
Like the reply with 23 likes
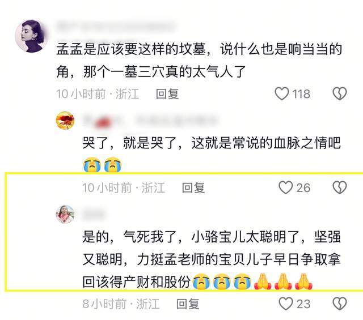pos(286,304)
